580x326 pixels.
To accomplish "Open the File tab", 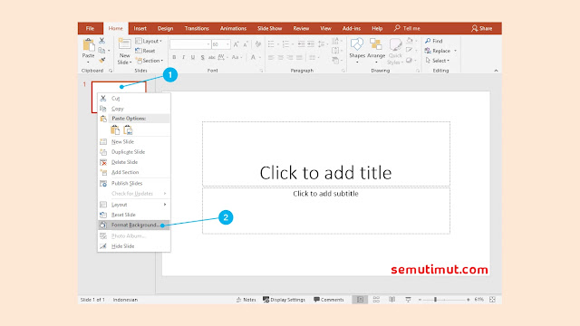I will 90,28.
